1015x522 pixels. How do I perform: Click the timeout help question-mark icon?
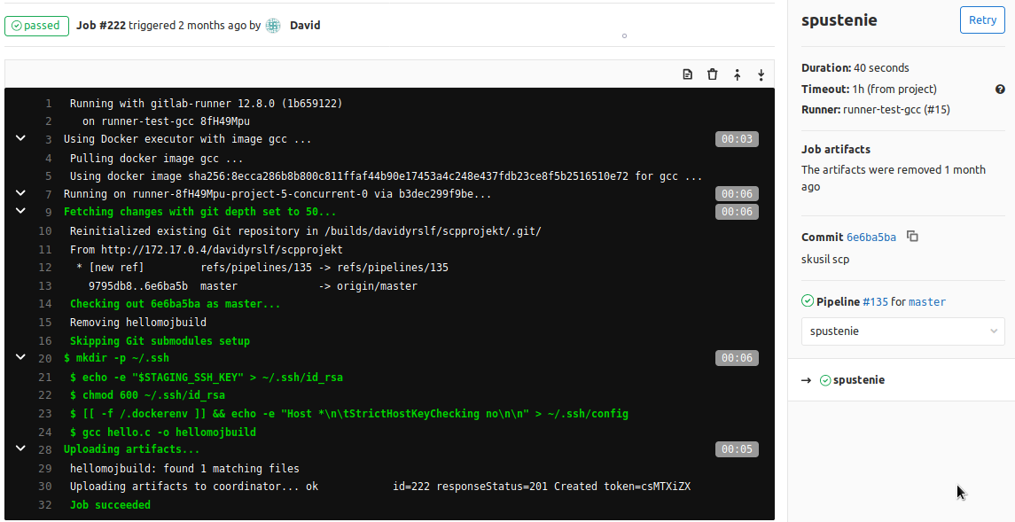coord(1000,90)
